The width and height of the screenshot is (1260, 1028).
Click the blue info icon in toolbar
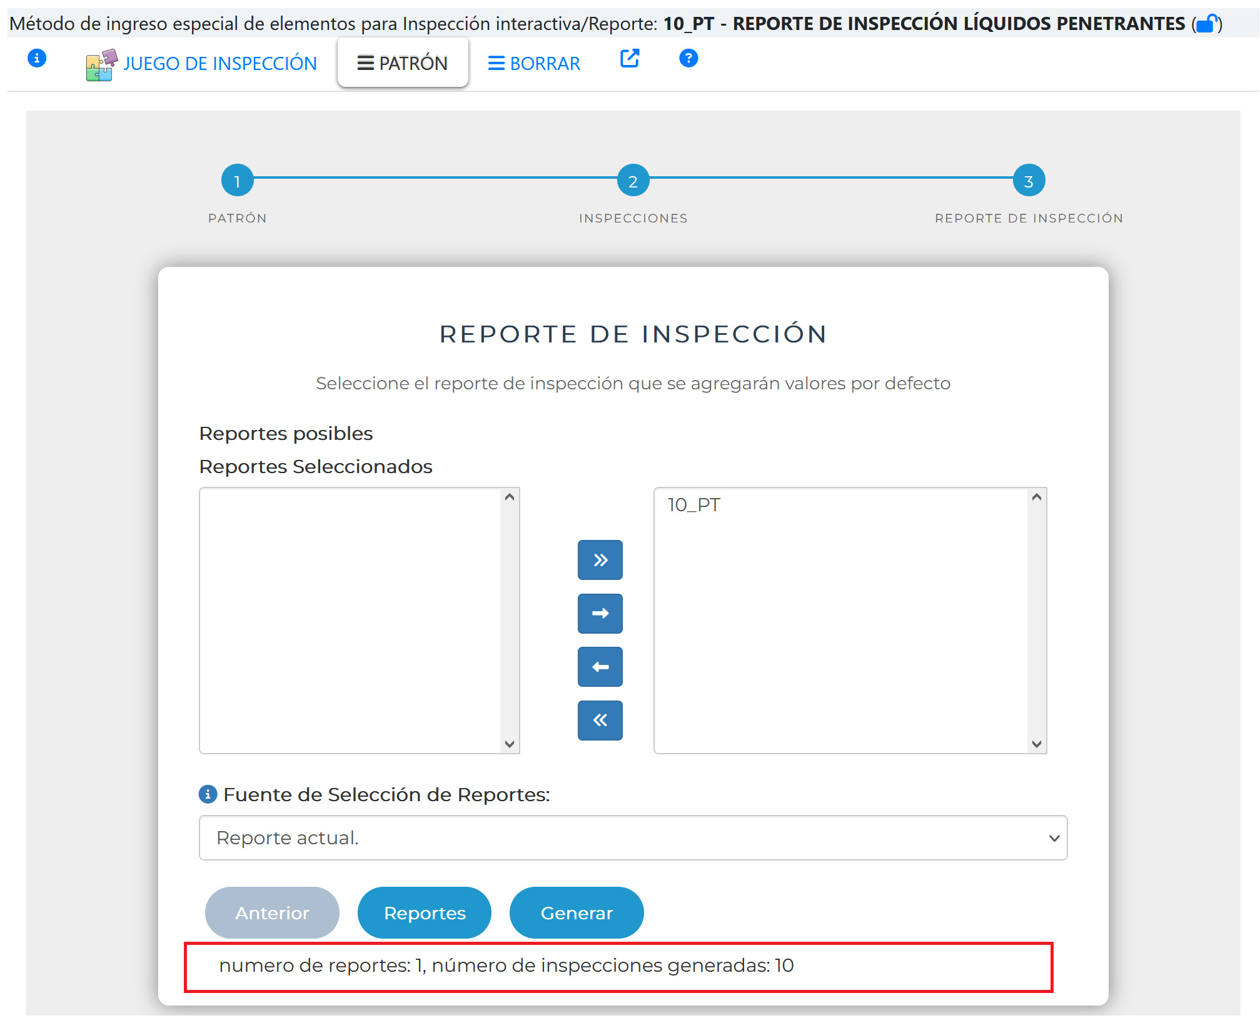[37, 58]
